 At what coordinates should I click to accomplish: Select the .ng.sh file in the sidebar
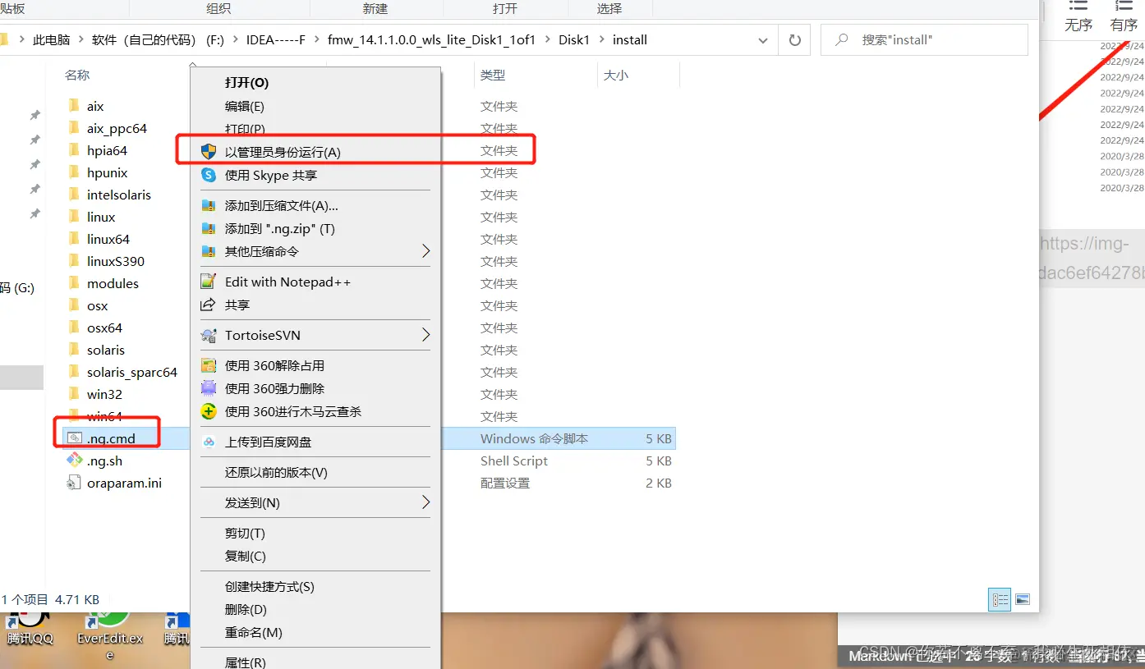103,461
